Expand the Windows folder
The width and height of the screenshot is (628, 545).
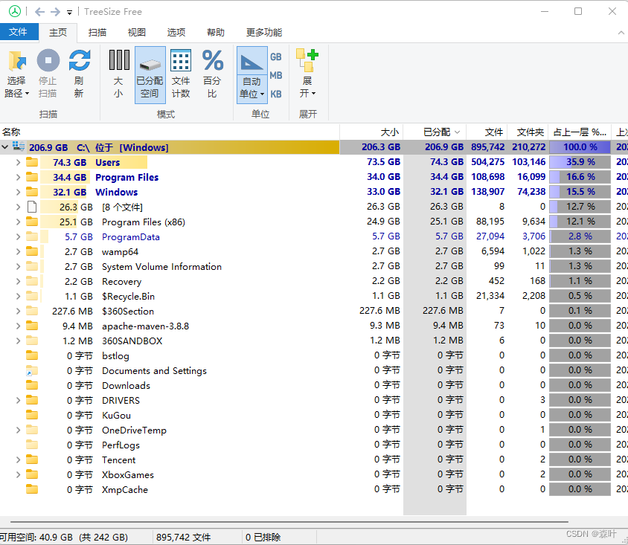[x=18, y=192]
